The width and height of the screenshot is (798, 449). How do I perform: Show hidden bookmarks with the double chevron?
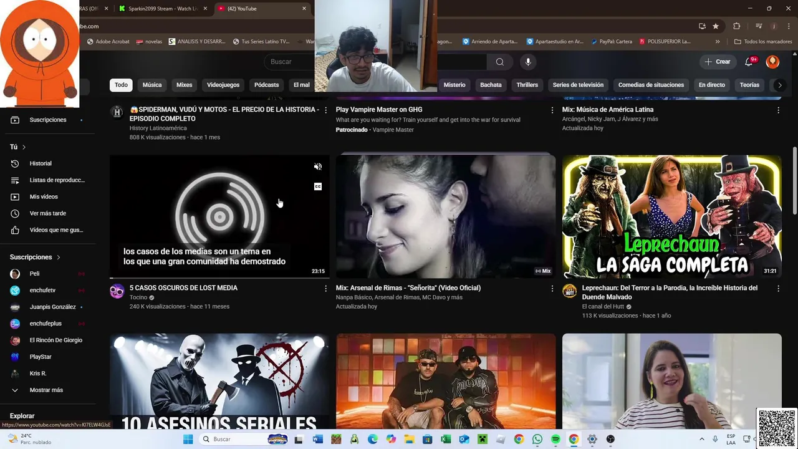718,42
